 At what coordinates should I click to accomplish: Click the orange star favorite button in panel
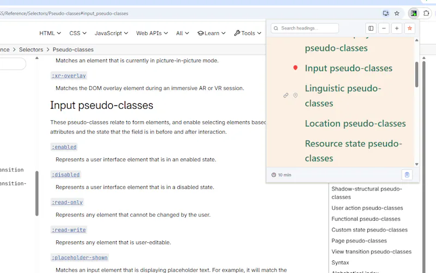coord(410,28)
